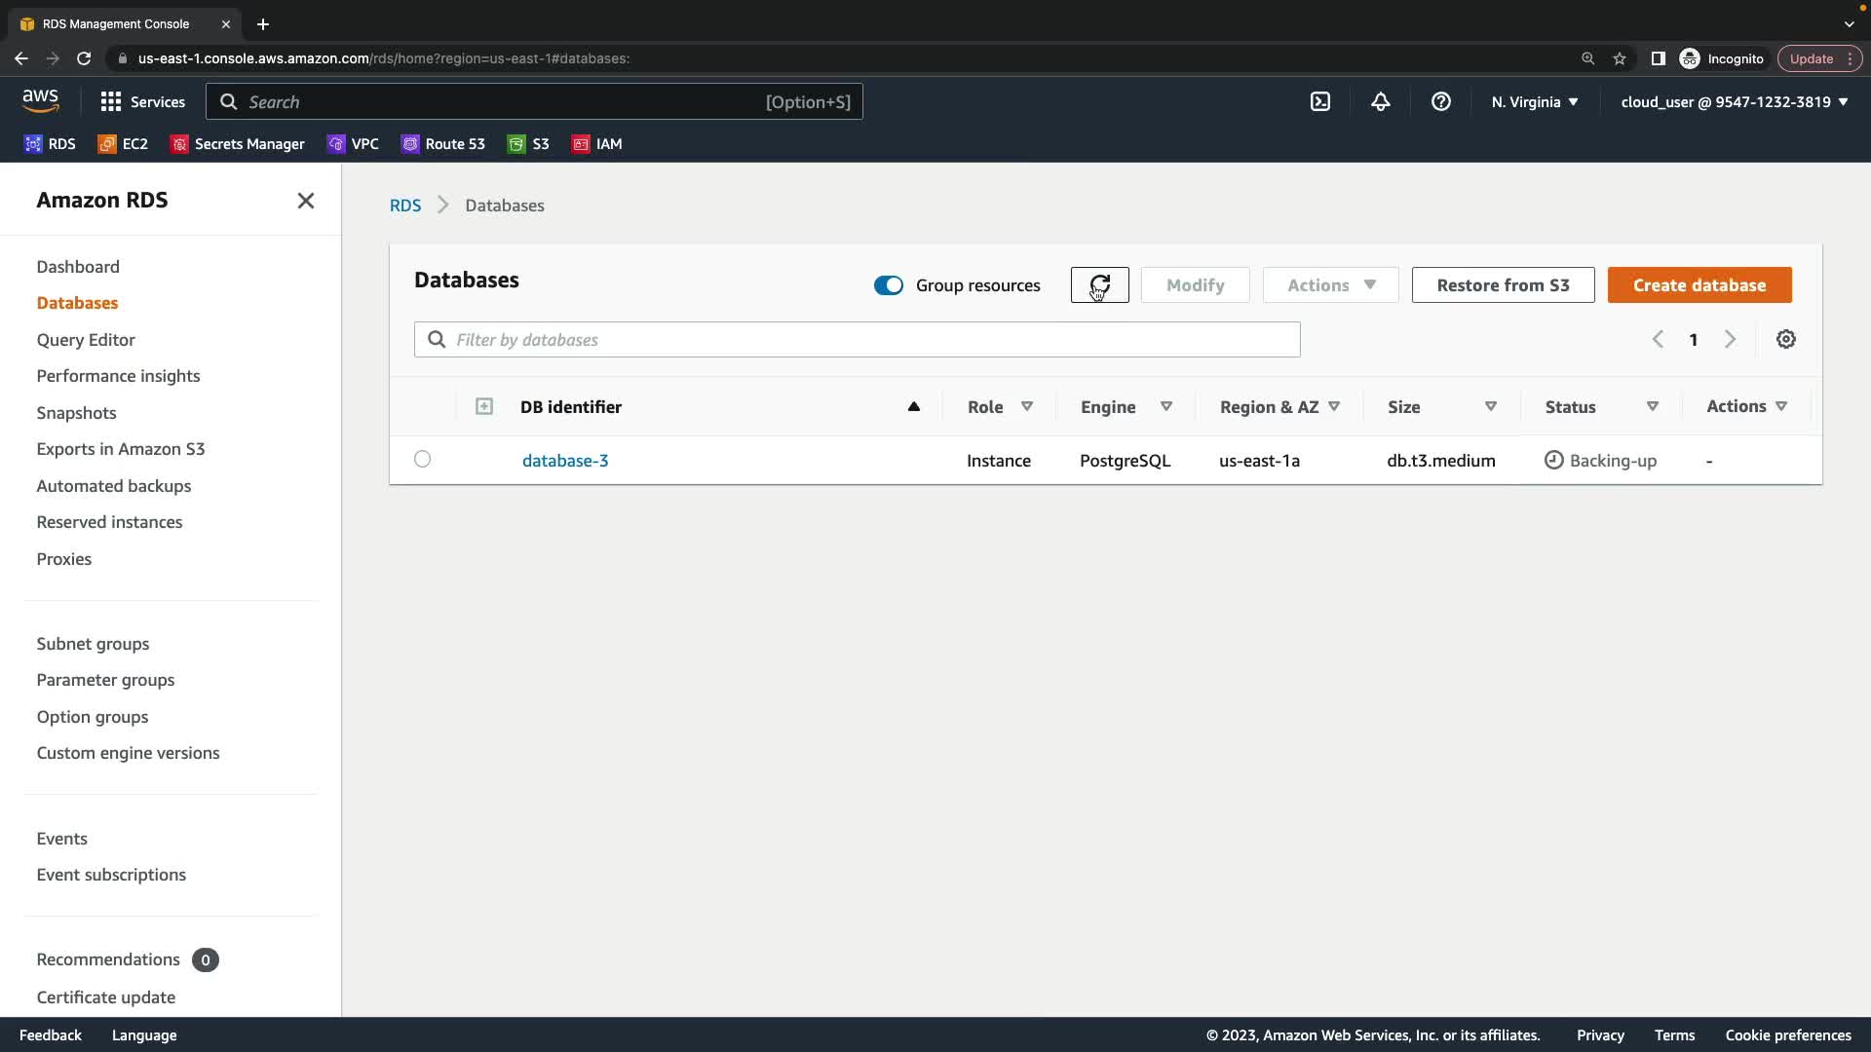This screenshot has width=1871, height=1052.
Task: Close the Amazon RDS sidebar
Action: click(305, 201)
